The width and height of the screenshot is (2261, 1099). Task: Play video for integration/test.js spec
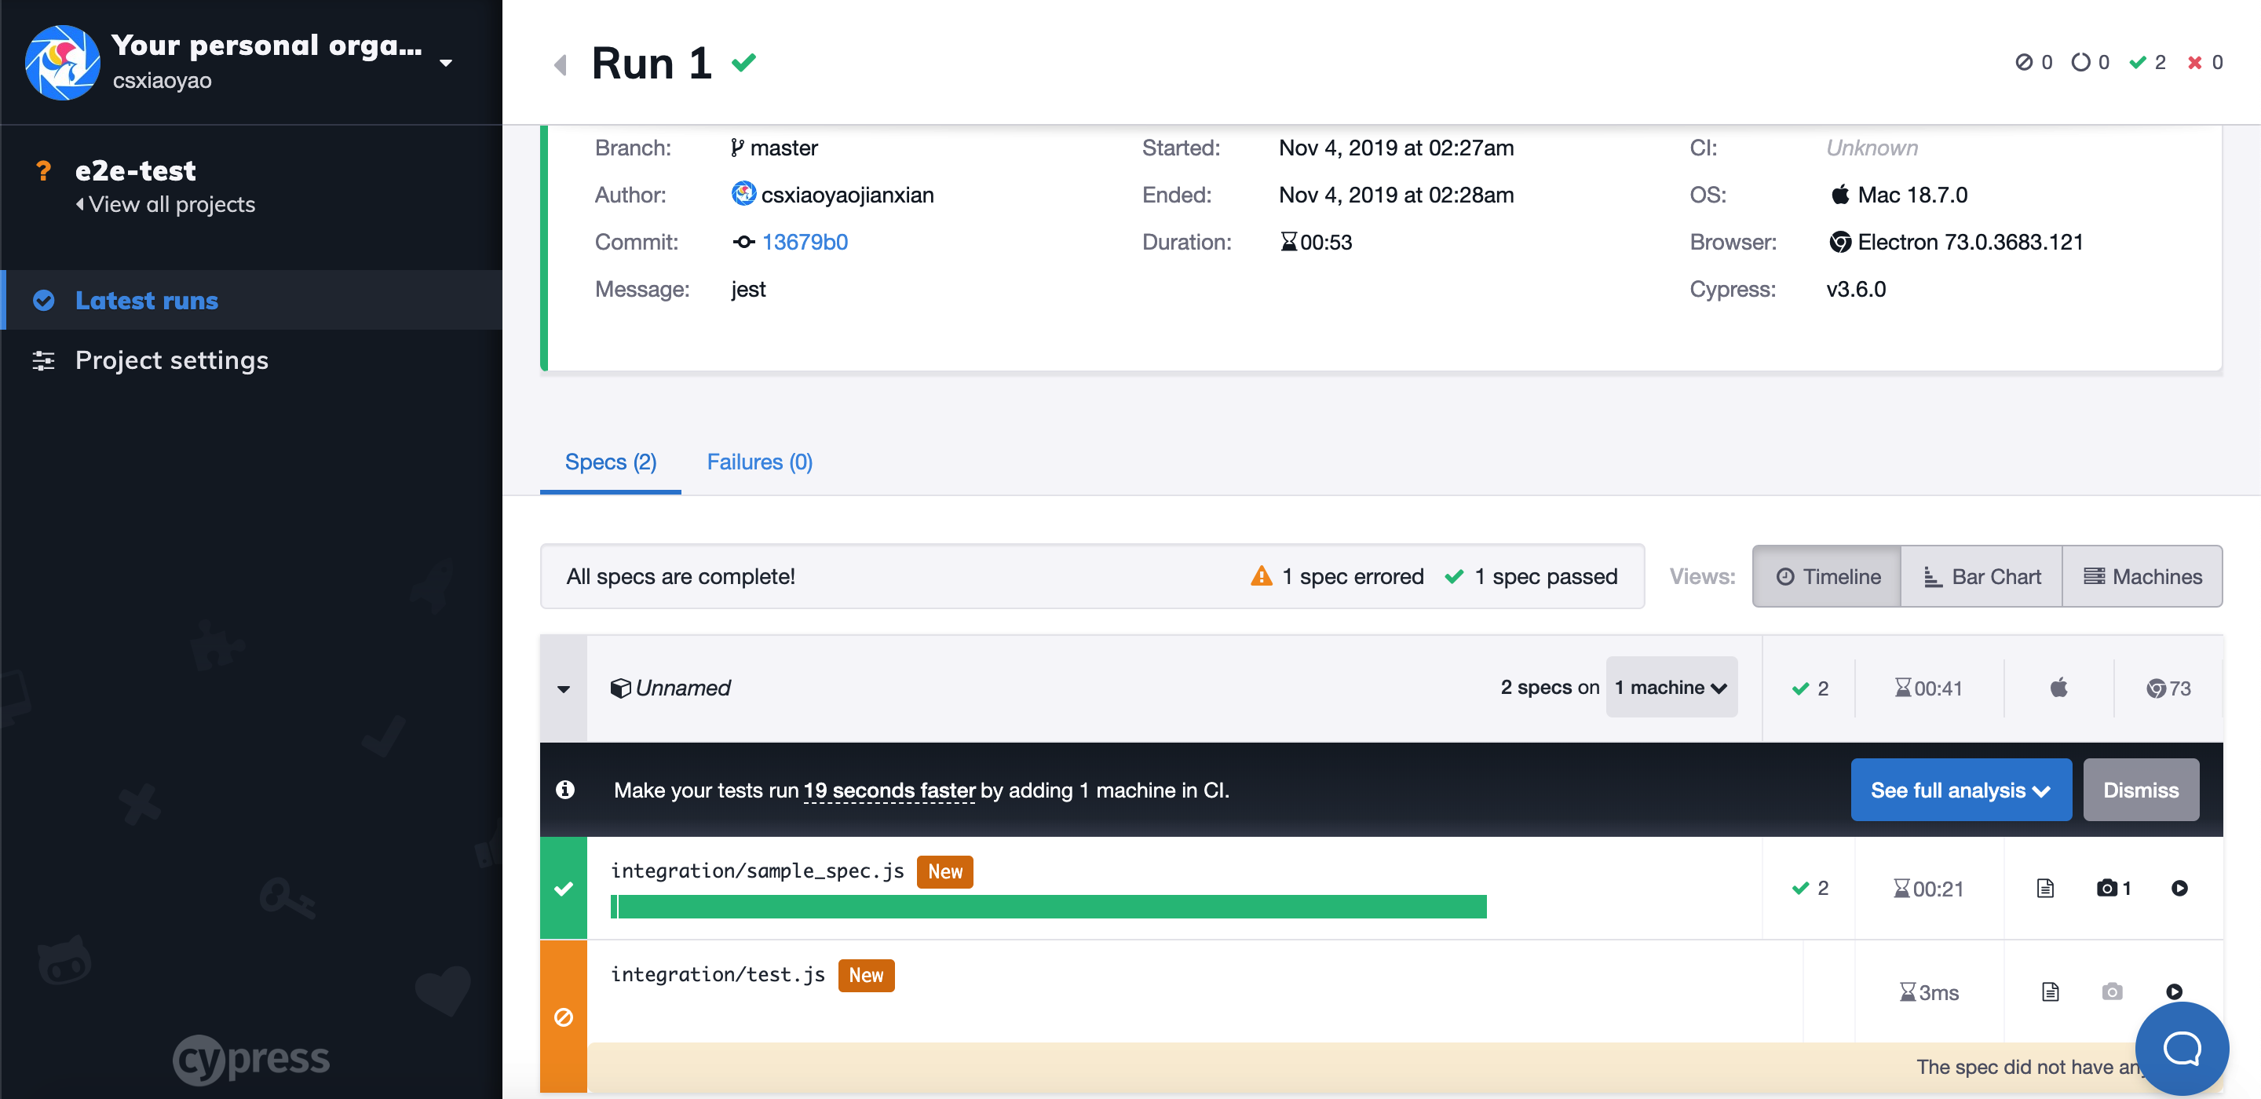(x=2174, y=992)
